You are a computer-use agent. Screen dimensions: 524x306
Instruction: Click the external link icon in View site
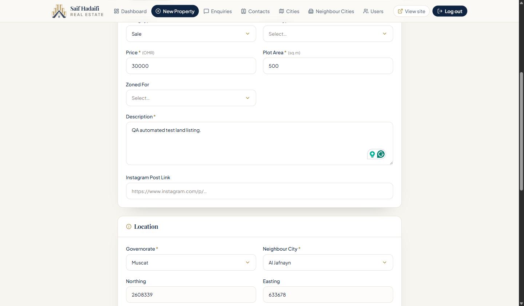click(400, 11)
